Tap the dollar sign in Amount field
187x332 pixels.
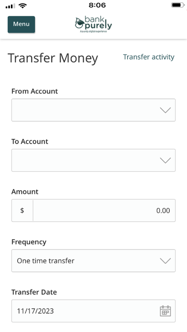click(x=22, y=210)
